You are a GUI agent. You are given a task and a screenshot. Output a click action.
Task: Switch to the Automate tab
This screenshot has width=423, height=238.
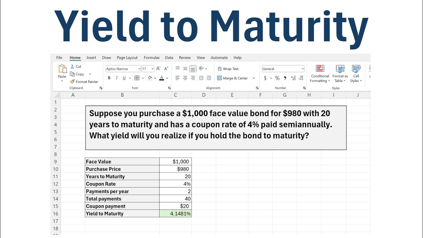click(219, 58)
